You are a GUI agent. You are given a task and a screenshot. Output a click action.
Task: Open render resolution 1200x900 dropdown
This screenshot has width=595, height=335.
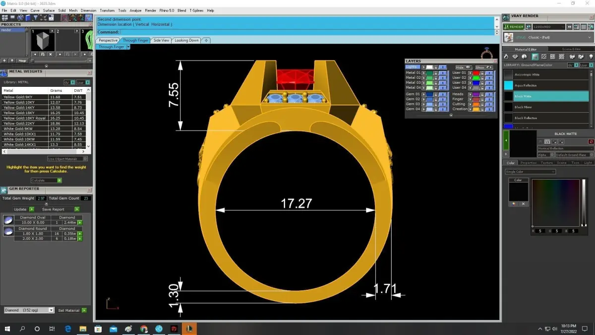coord(549,27)
